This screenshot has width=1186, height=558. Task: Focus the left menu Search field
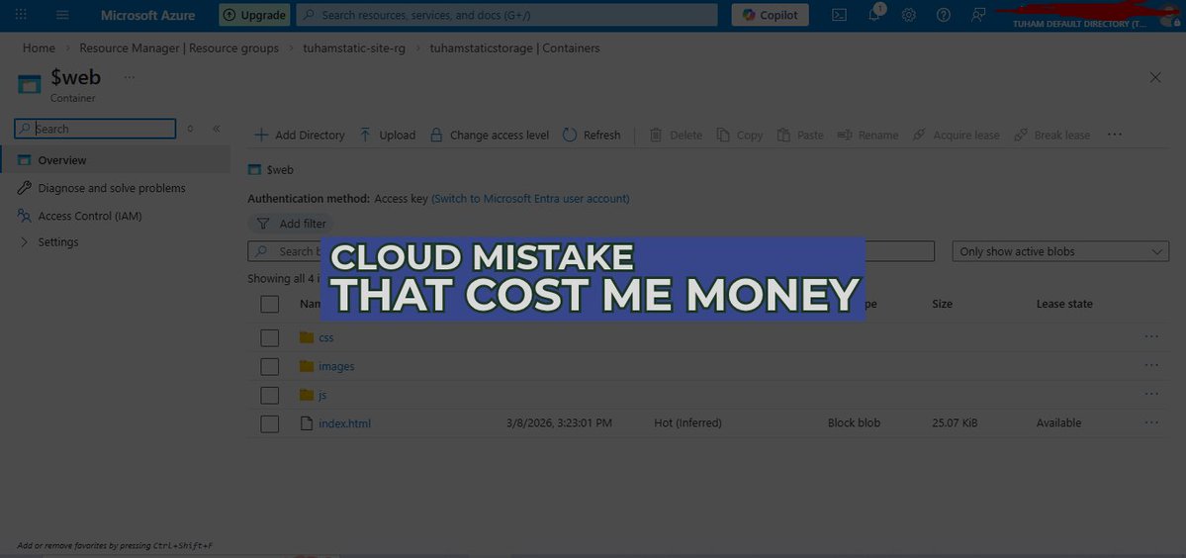95,129
